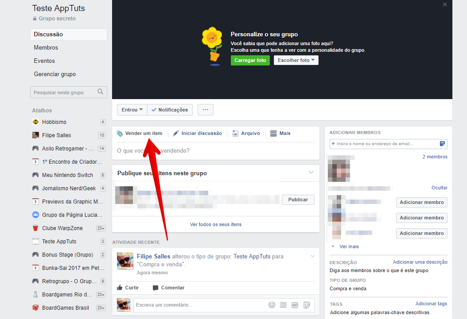Click the Bonus Stage (Grupo) gamepad icon
Screen dimensions: 467x319
pyautogui.click(x=35, y=254)
